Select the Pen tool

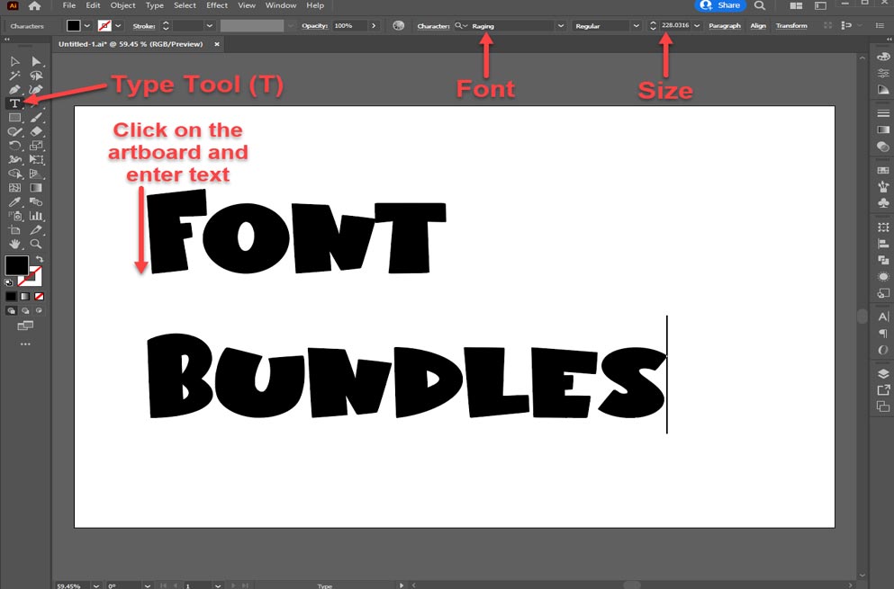point(14,89)
